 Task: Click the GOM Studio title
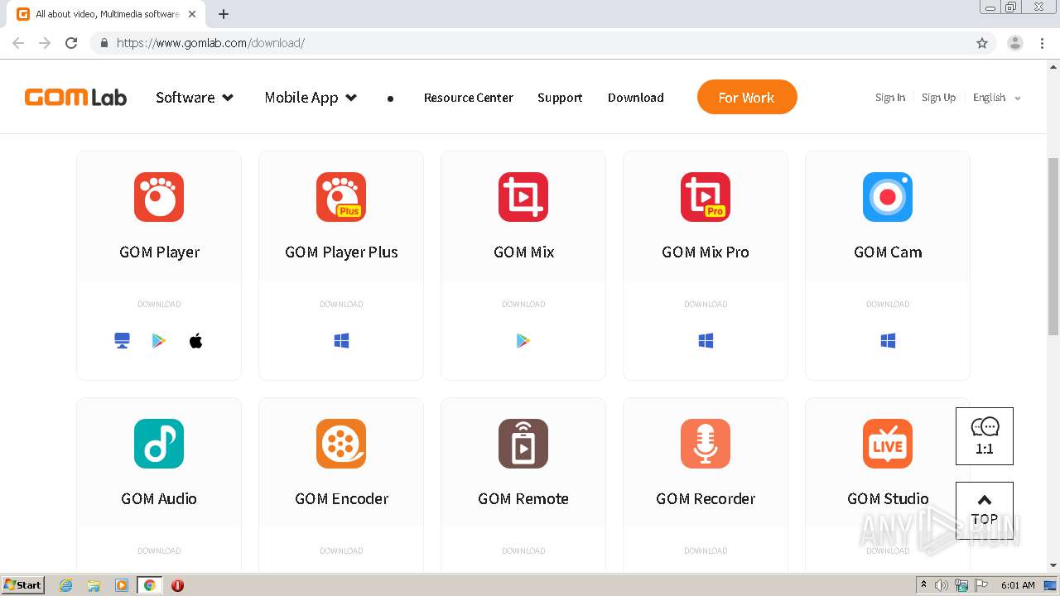coord(888,498)
